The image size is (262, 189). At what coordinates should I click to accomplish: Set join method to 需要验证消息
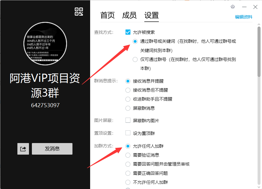(128, 155)
